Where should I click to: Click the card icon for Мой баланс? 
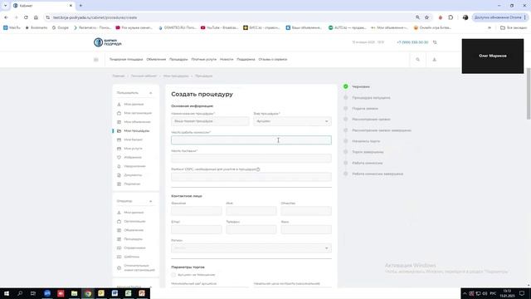click(x=119, y=140)
